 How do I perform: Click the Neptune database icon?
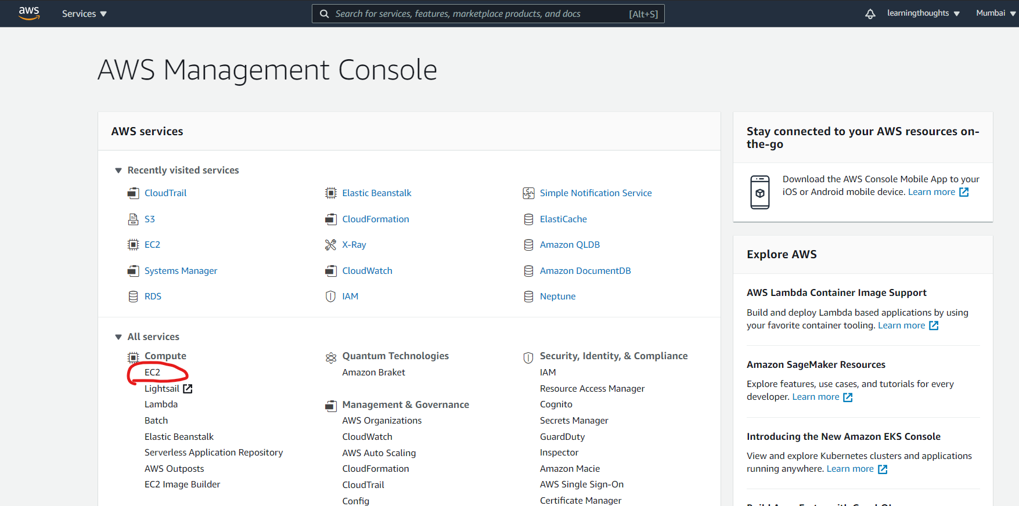pos(528,297)
